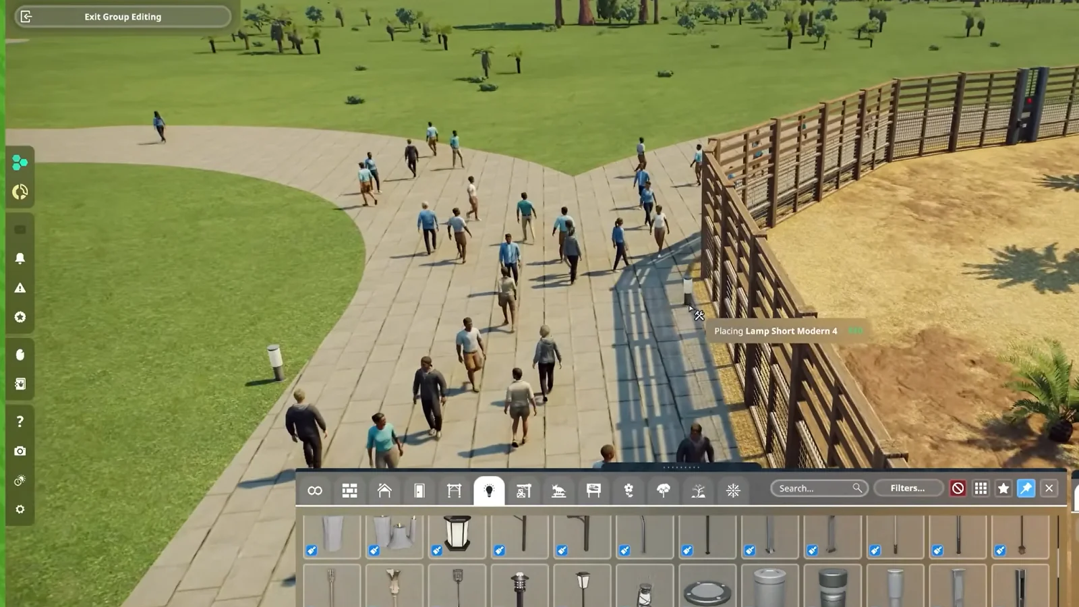Switch to the roofs house tab
The height and width of the screenshot is (607, 1079).
384,490
